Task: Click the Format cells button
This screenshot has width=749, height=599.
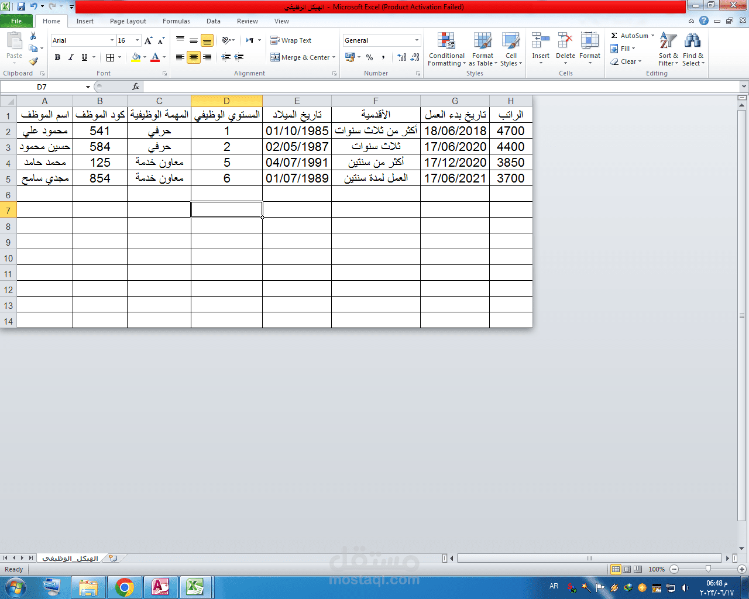Action: [x=590, y=48]
